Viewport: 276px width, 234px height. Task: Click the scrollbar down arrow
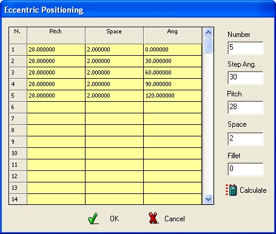[x=208, y=199]
